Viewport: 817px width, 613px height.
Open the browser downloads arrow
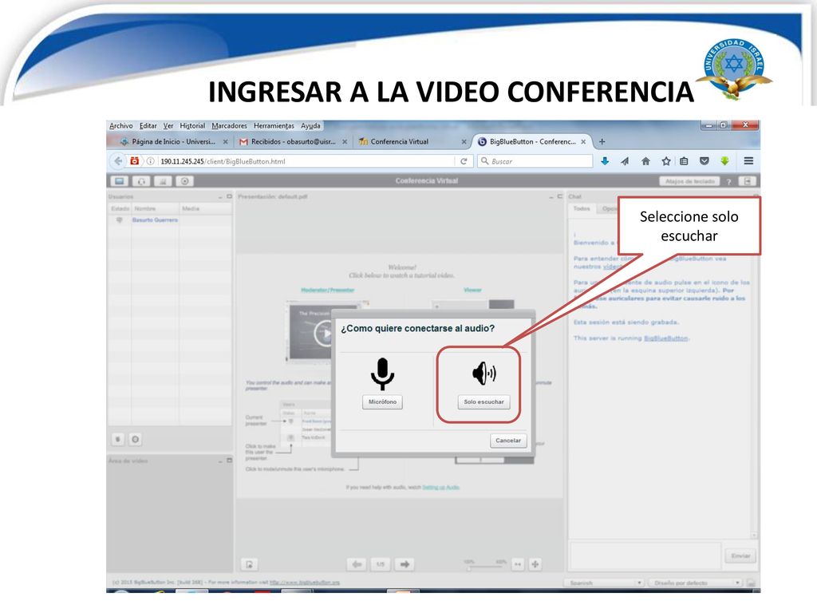tap(605, 161)
